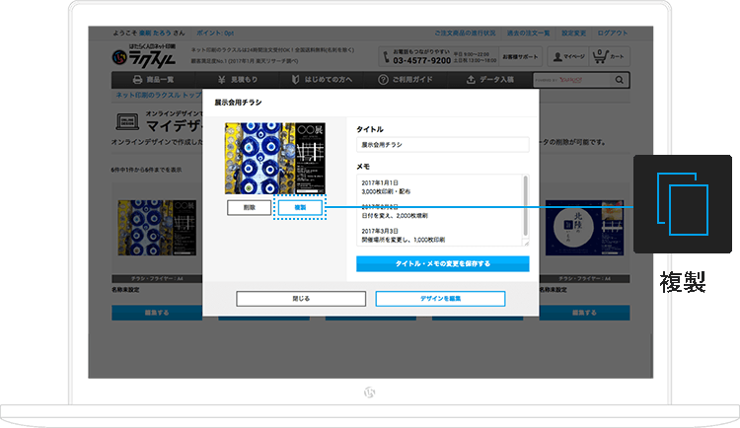
Task: Open the cart icon
Action: [609, 56]
